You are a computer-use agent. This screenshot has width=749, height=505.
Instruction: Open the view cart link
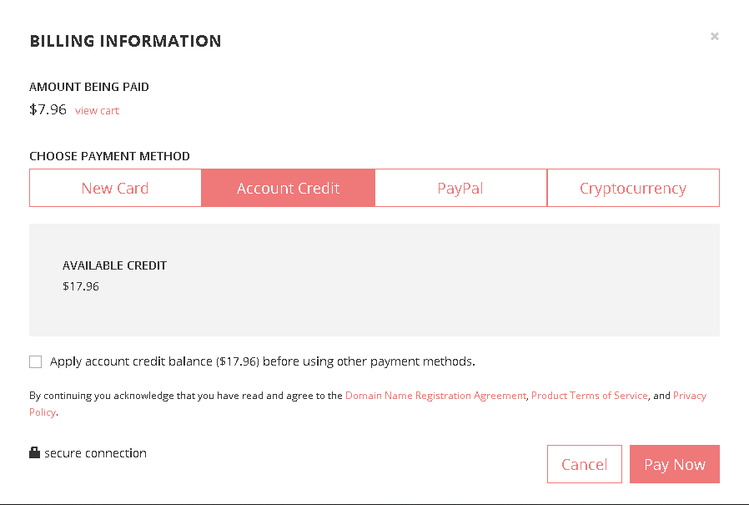pos(97,110)
